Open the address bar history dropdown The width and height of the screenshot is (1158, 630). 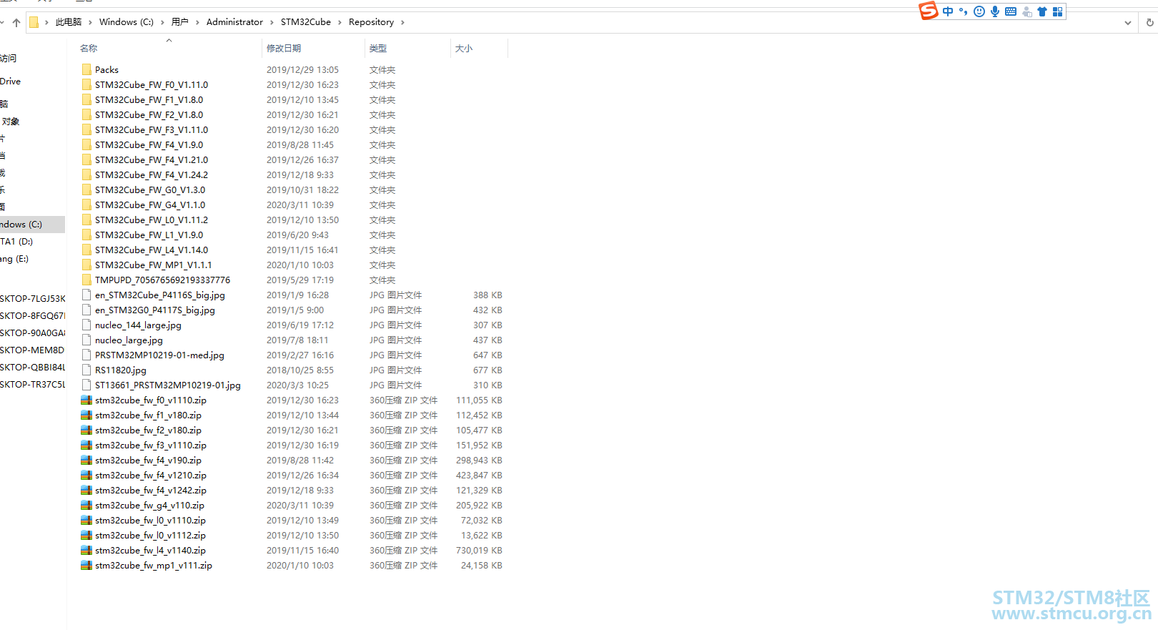1128,22
